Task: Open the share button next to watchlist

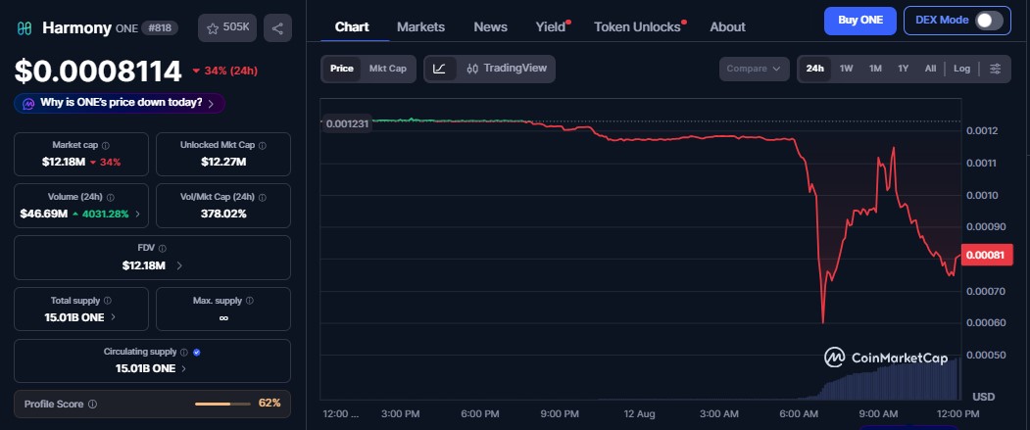Action: click(277, 28)
